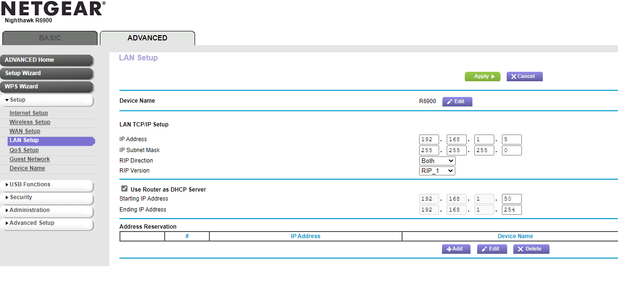Viewport: 618px width, 308px height.
Task: Open the RIP Version dropdown
Action: tap(436, 171)
